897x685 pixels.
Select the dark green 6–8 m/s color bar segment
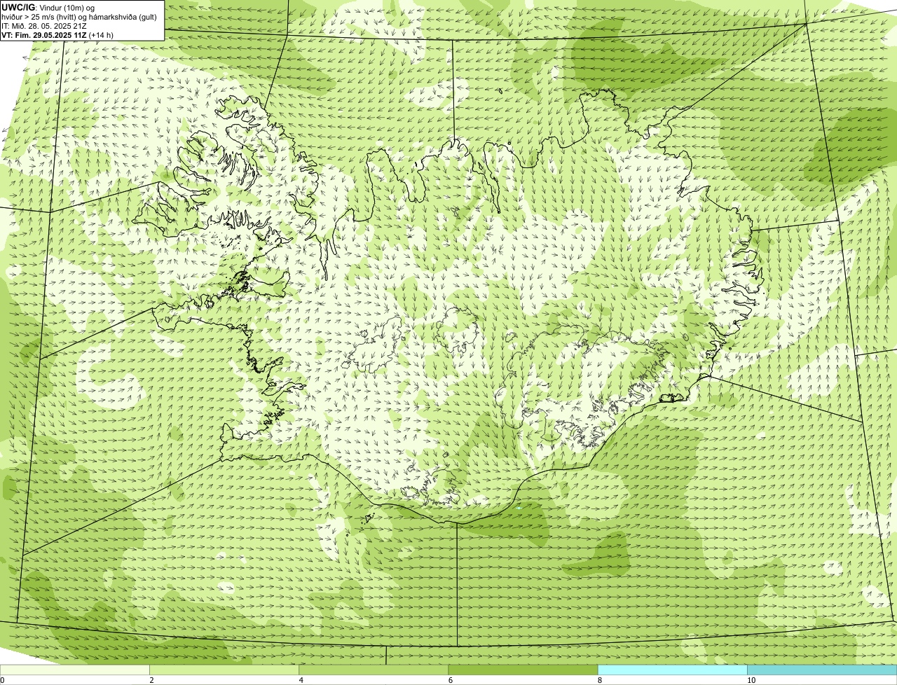pos(523,670)
